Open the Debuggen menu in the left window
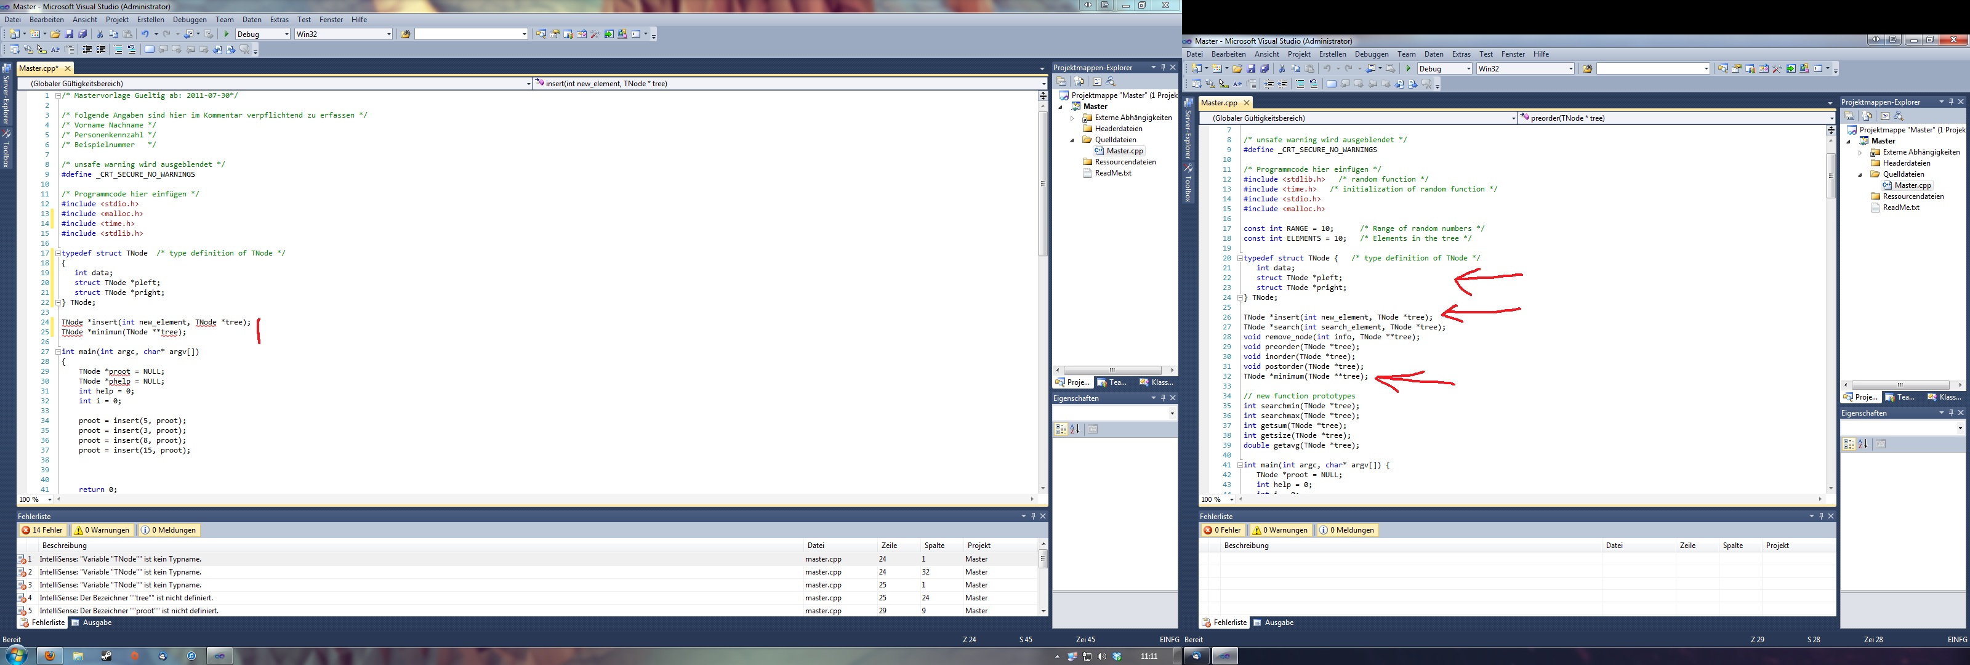This screenshot has height=665, width=1970. coord(189,19)
